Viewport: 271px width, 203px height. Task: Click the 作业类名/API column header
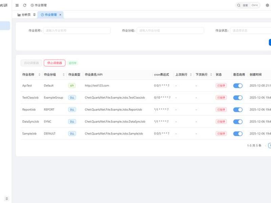[x=94, y=74]
